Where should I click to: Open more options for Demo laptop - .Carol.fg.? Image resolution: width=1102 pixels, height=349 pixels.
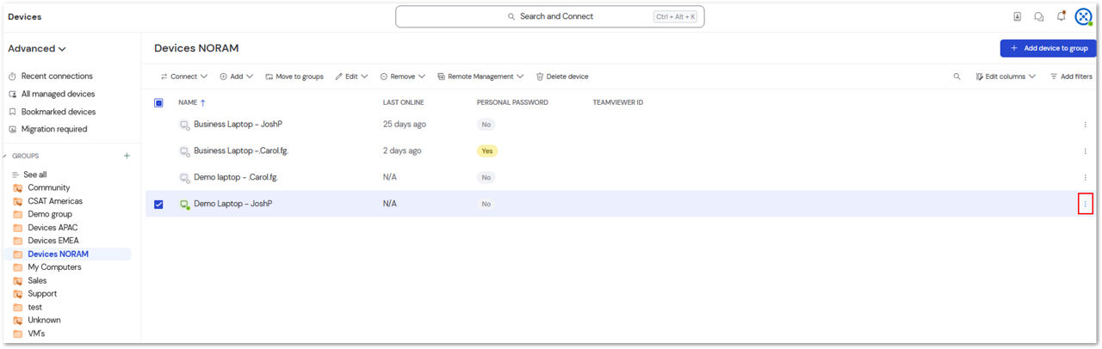point(1085,177)
